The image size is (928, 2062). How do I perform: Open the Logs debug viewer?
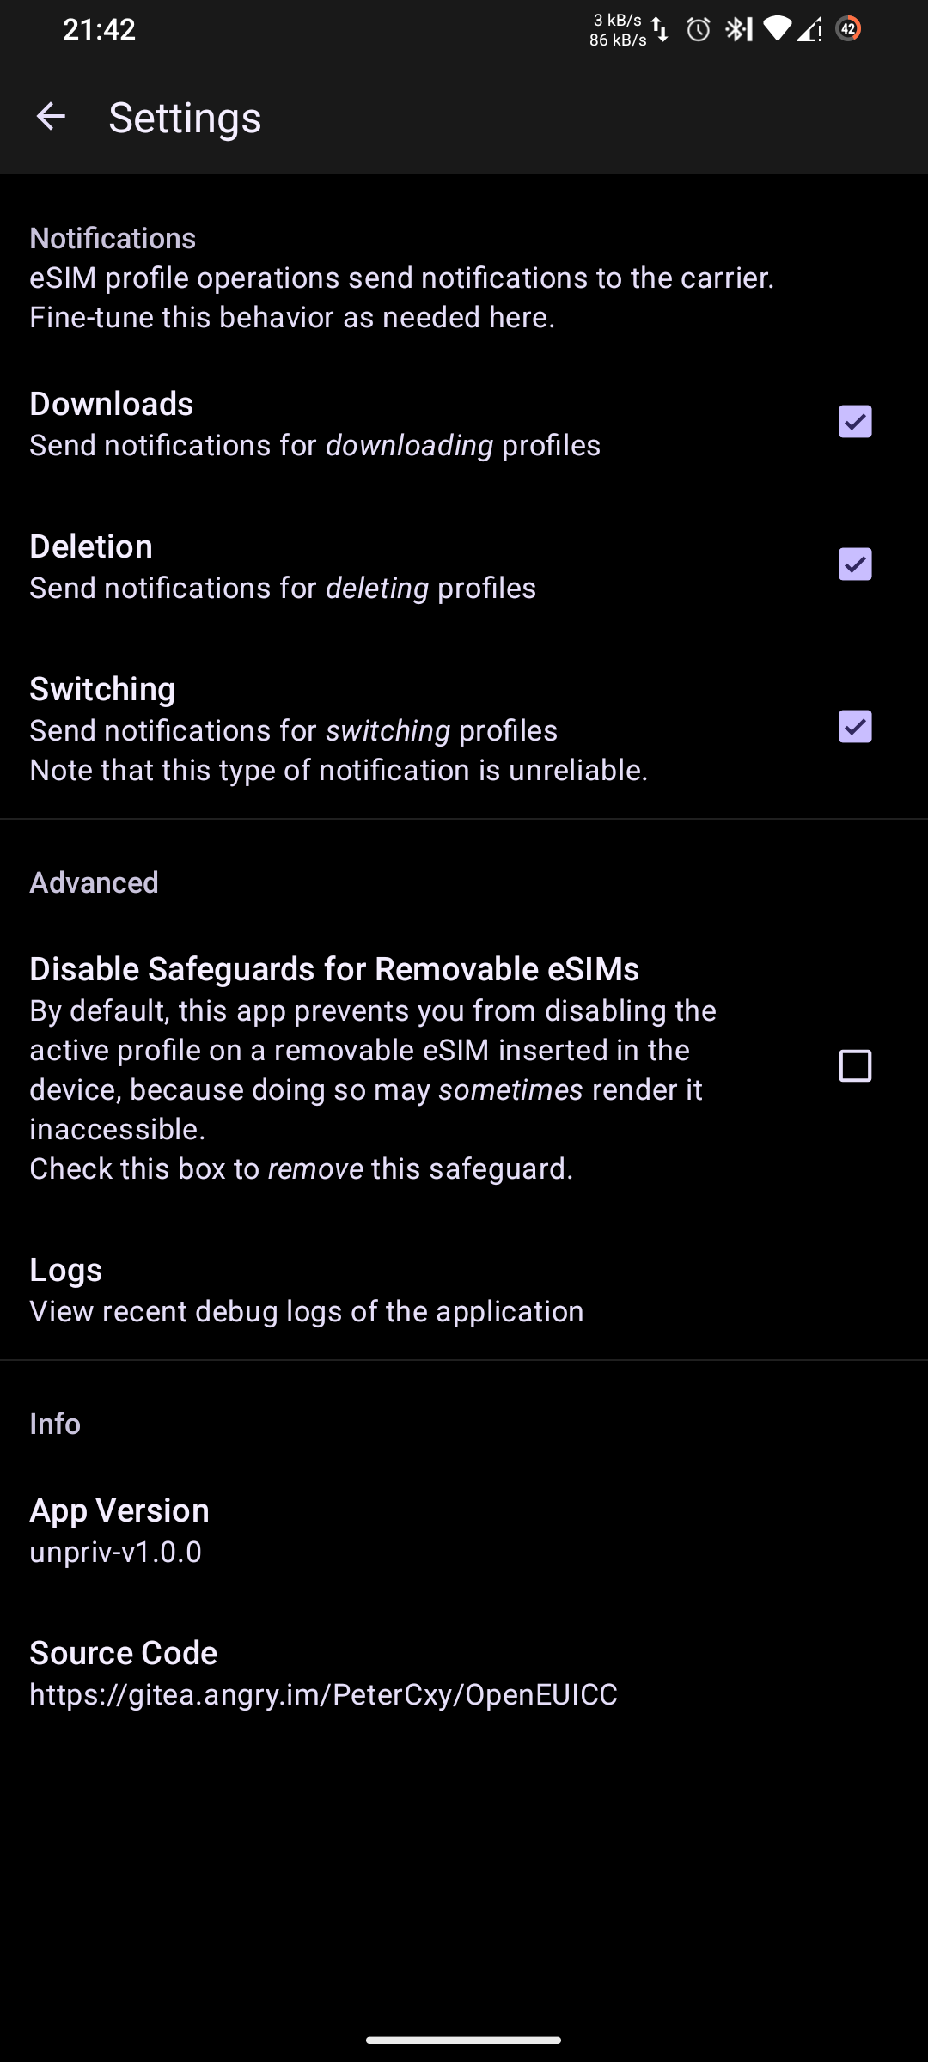coord(307,1290)
